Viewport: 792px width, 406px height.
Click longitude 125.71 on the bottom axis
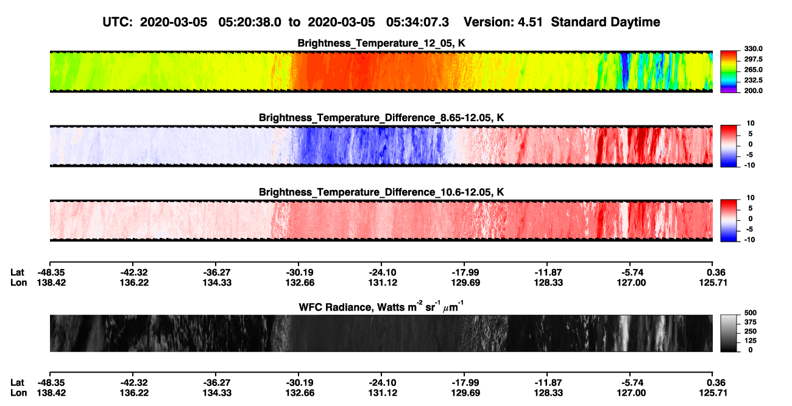point(713,393)
